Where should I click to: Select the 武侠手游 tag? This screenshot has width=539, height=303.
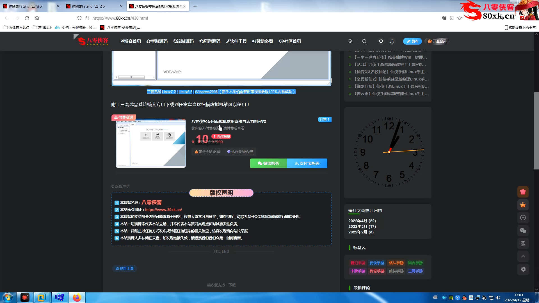(377, 263)
